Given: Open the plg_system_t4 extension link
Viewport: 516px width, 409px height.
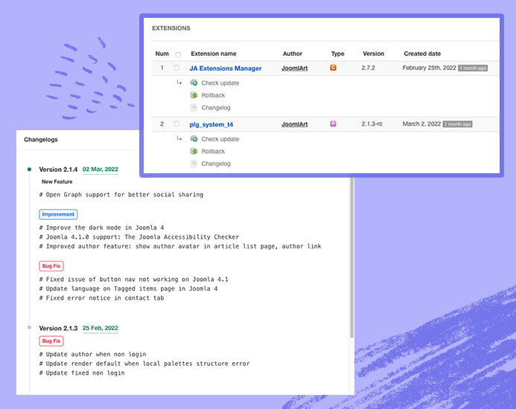Looking at the screenshot, I should [x=211, y=125].
